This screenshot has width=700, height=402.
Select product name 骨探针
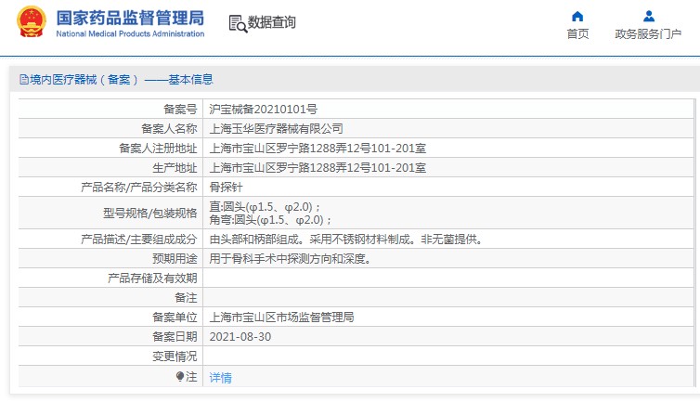tap(226, 188)
